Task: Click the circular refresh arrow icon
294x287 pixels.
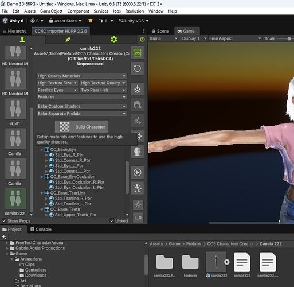Action: (x=138, y=68)
